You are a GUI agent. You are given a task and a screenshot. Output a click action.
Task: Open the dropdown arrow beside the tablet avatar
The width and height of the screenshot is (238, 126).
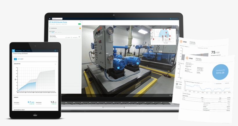coord(57,51)
